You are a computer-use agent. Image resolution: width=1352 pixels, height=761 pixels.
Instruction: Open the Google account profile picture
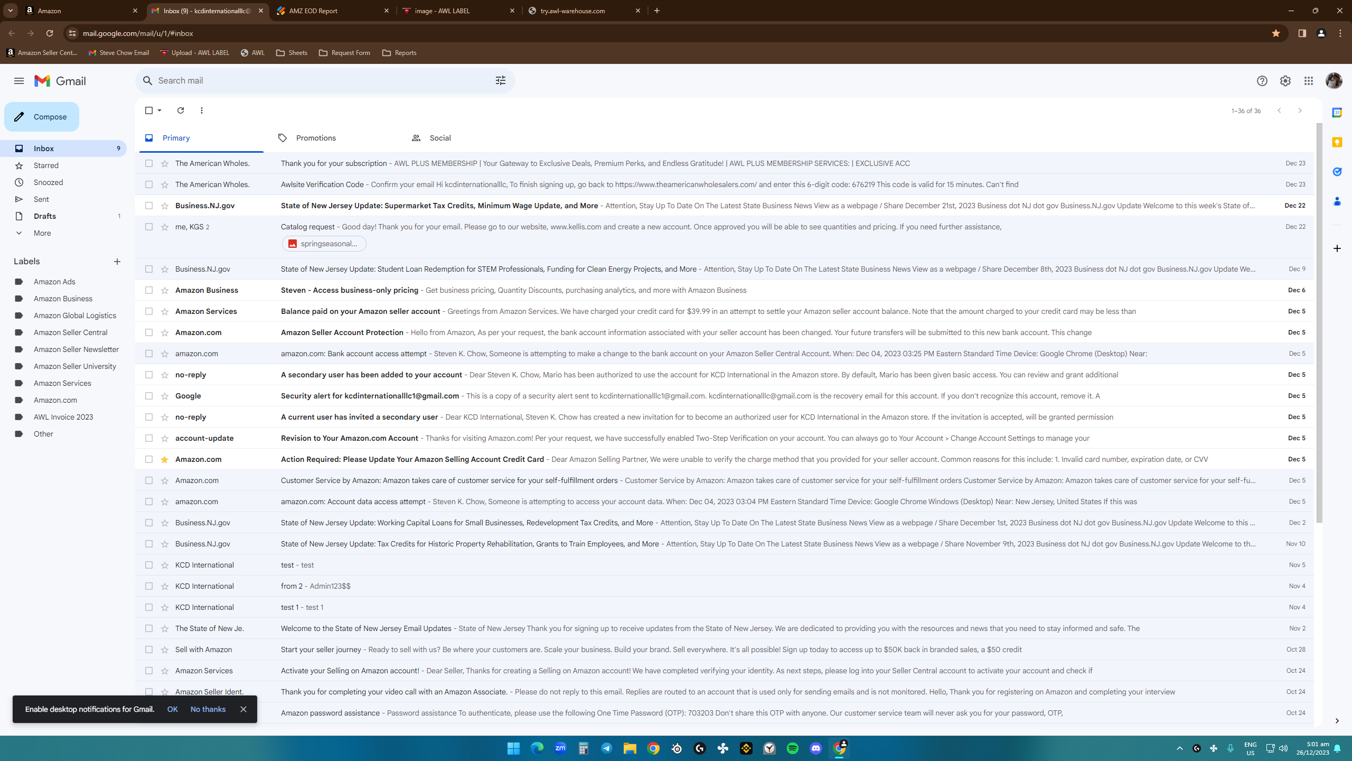tap(1334, 81)
